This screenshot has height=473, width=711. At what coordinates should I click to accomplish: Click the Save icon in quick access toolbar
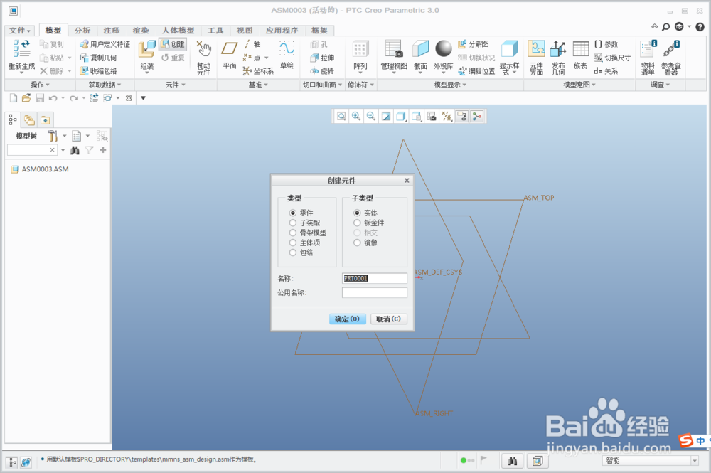40,98
